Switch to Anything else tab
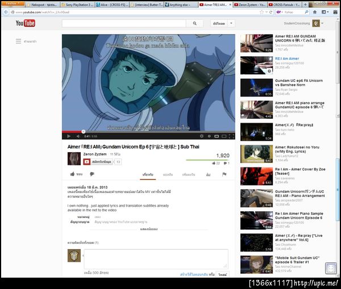This screenshot has height=289, width=341. click(x=181, y=5)
